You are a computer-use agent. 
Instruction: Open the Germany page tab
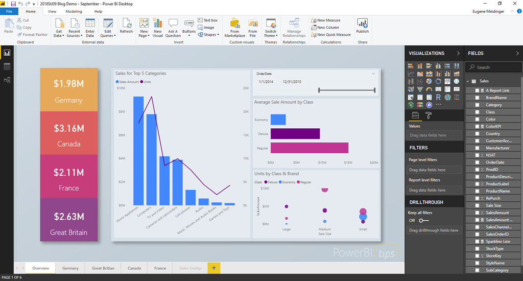click(x=70, y=268)
